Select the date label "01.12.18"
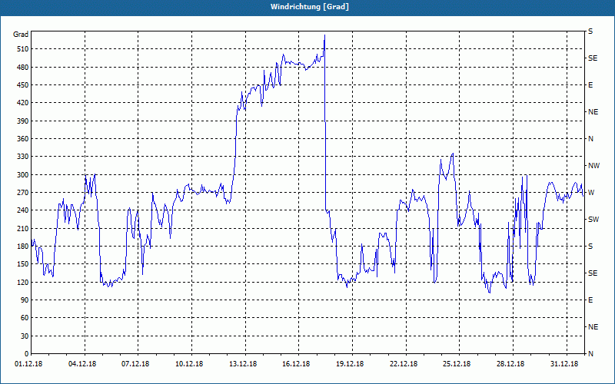The height and width of the screenshot is (384, 615). pos(28,364)
